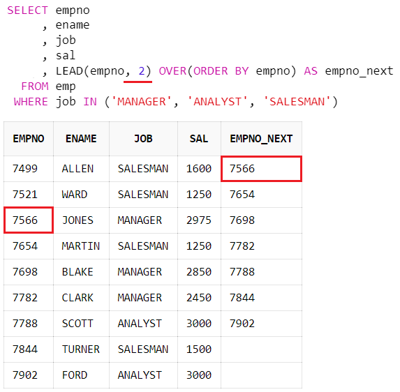This screenshot has height=392, width=400.
Task: Click the SELECT keyword in query
Action: click(x=27, y=10)
